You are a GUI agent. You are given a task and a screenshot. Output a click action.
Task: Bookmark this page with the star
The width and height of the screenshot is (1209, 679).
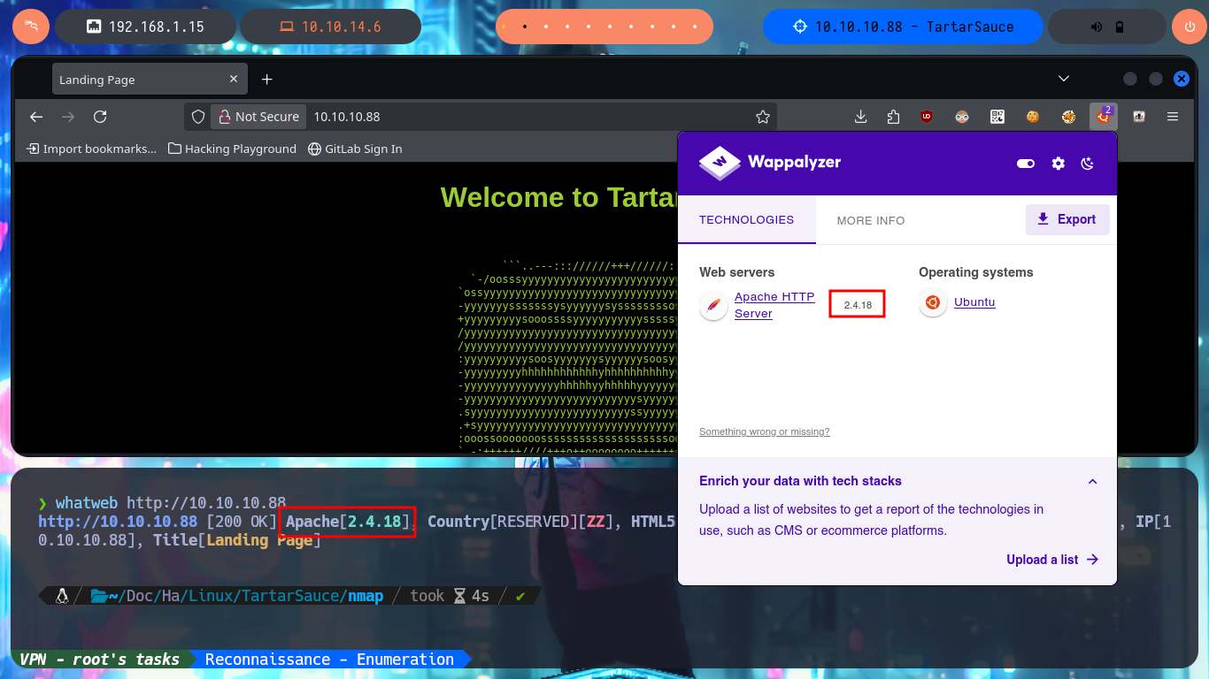click(x=763, y=117)
